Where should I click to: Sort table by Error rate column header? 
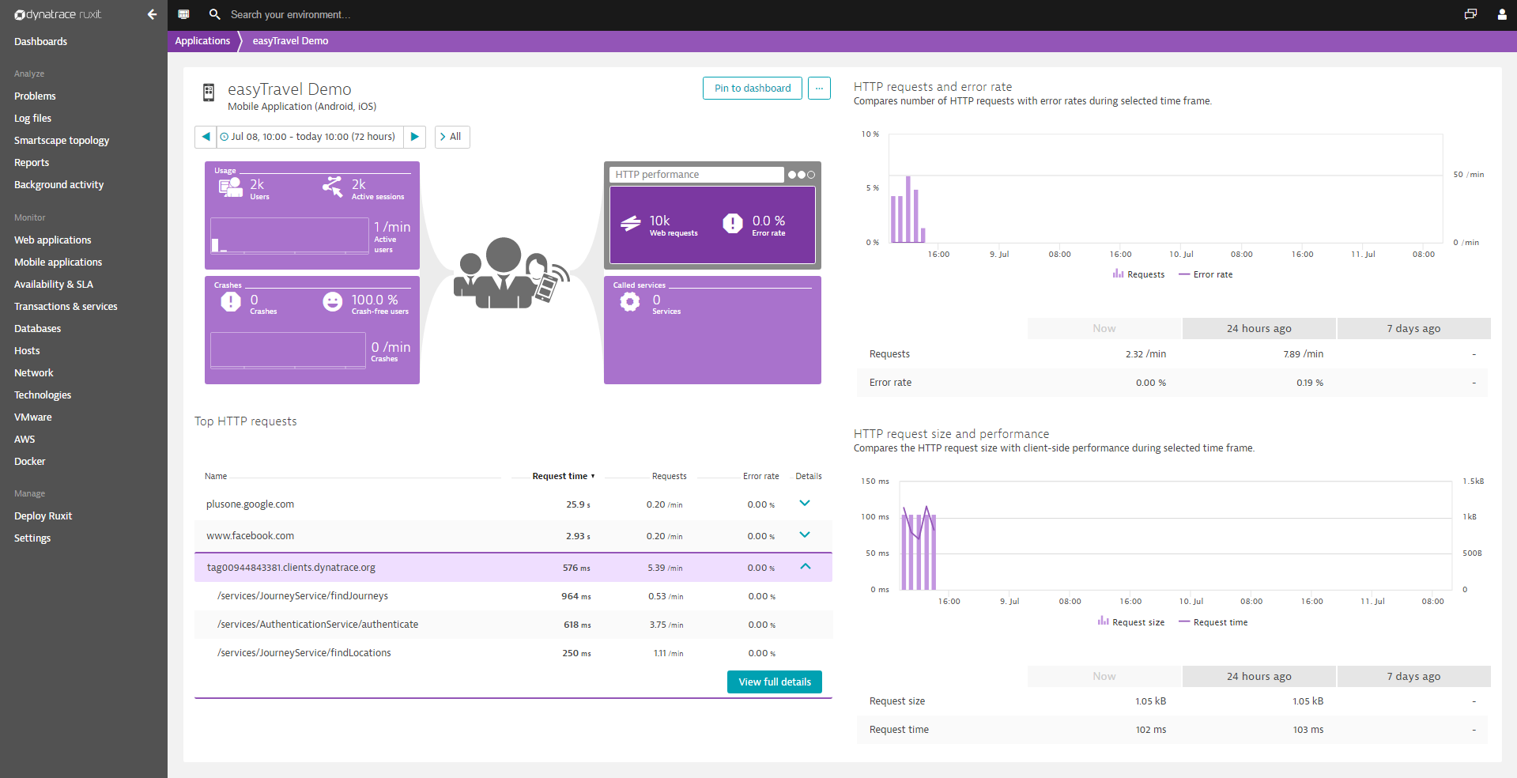[x=760, y=476]
